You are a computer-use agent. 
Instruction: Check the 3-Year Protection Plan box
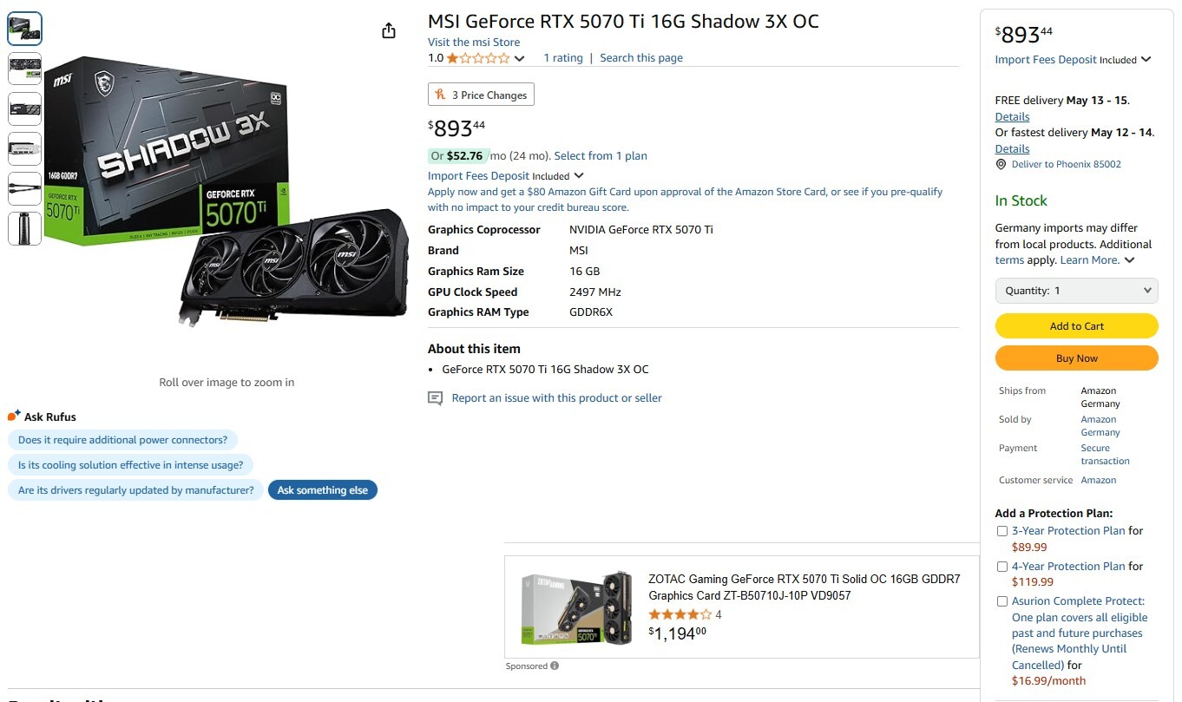click(x=1002, y=531)
